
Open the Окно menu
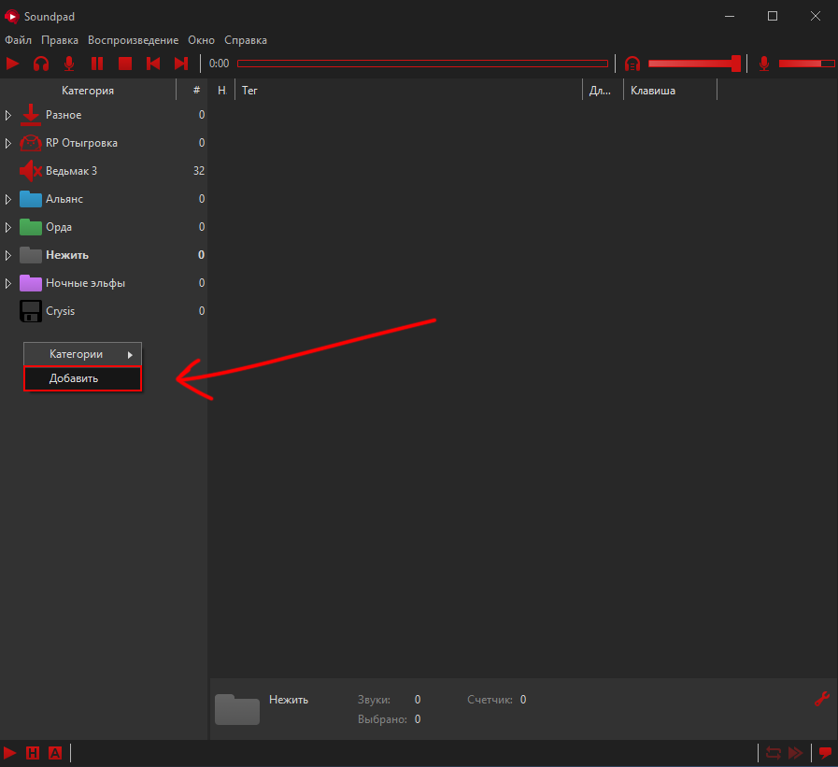pyautogui.click(x=202, y=40)
